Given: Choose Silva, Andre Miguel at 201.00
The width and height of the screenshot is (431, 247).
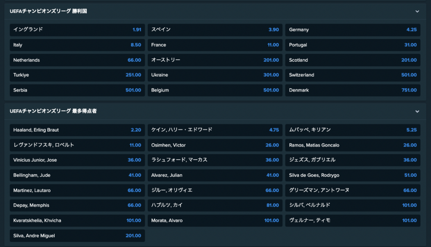Looking at the screenshot, I should 77,236.
